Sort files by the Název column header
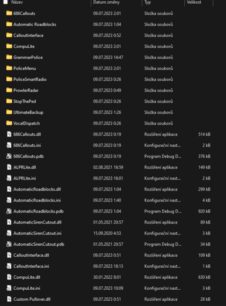The image size is (226, 306). 17,2
